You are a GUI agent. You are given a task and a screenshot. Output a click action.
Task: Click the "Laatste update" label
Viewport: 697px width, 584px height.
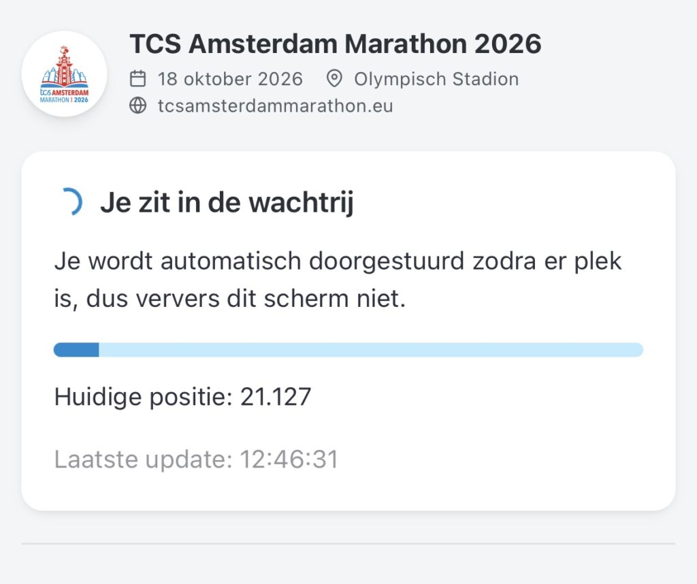(143, 459)
